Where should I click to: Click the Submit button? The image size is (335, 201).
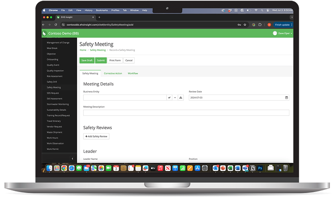[x=101, y=60]
